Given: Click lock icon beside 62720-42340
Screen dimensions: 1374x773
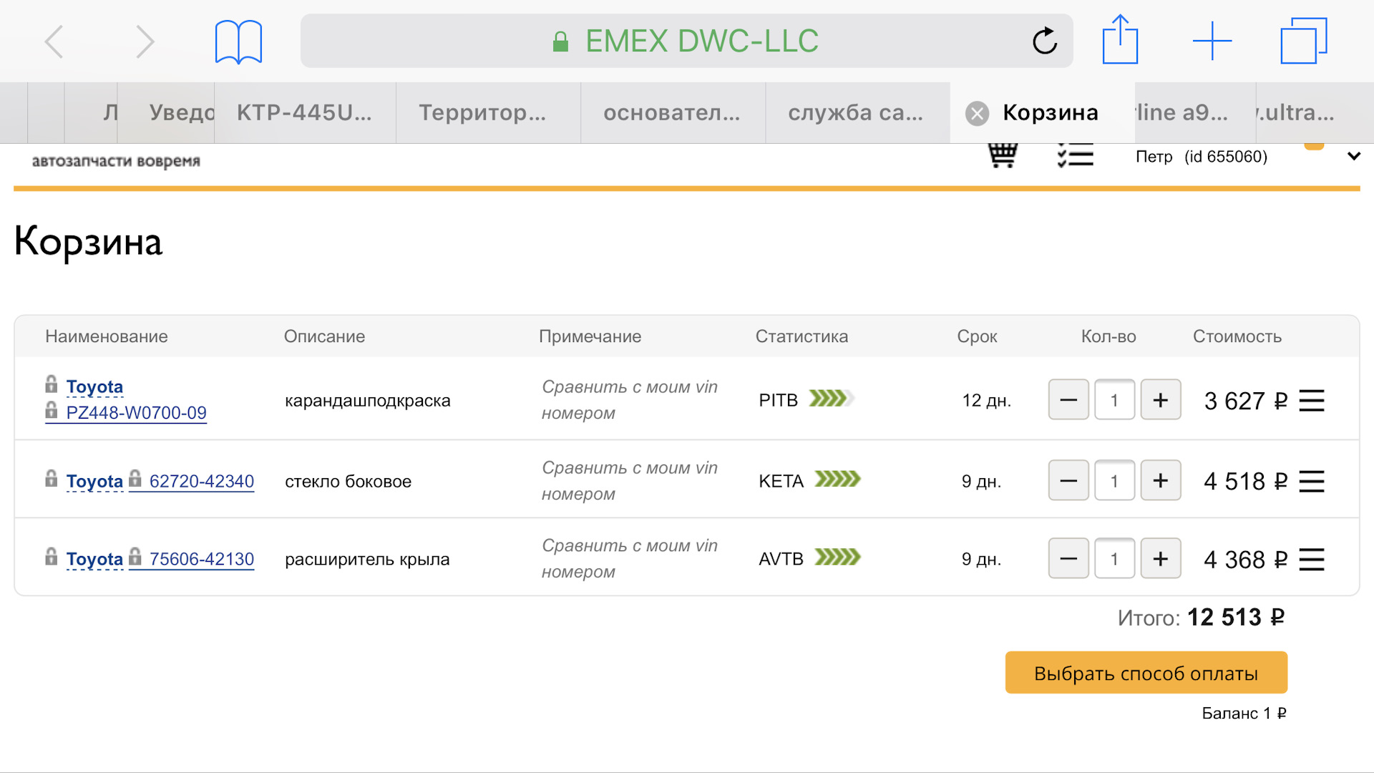Looking at the screenshot, I should pos(135,478).
